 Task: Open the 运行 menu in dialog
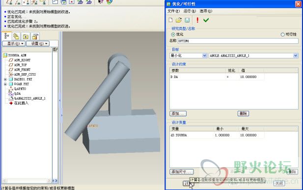190,11
